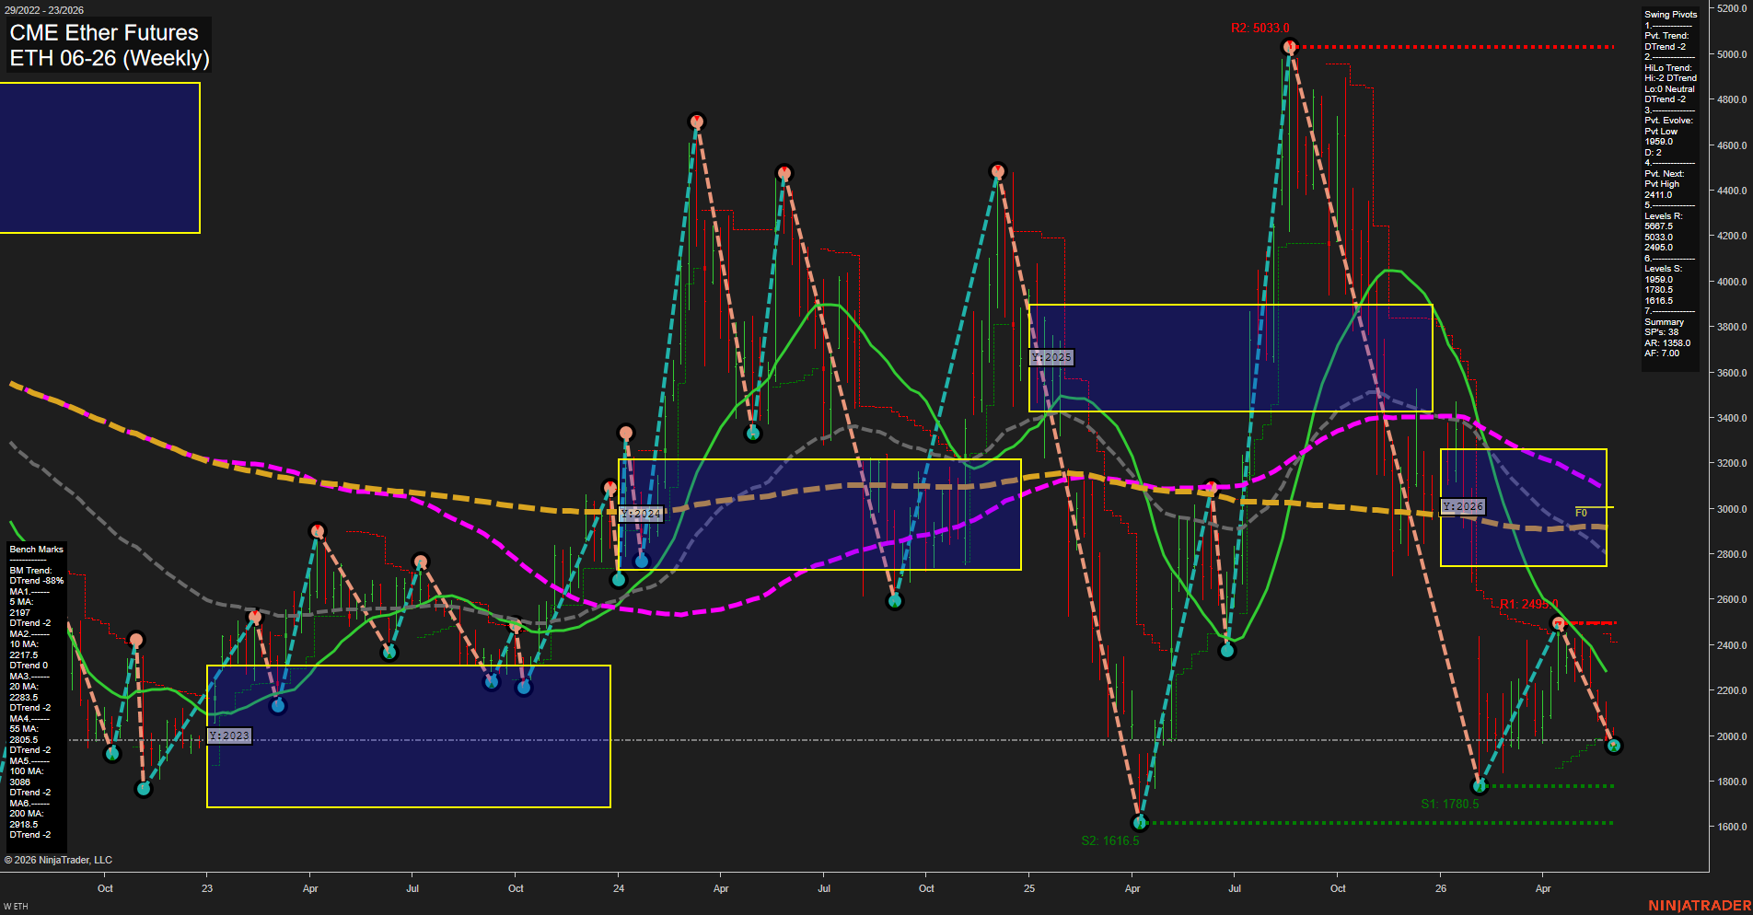Screen dimensions: 1753x915
Task: Click the '26' year label on time axis
Action: (x=1441, y=888)
